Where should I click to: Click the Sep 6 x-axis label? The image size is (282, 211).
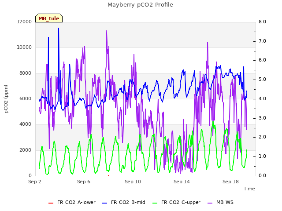[x=84, y=182]
